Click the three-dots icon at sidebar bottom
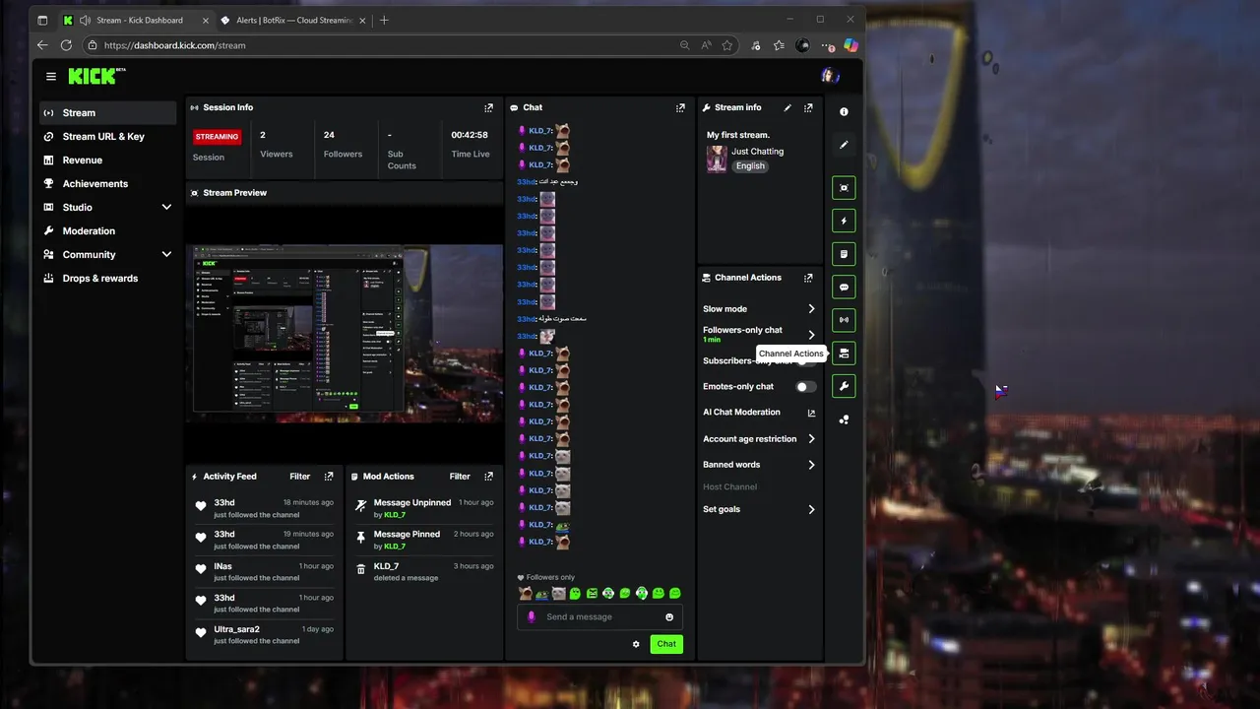Screen dimensions: 1260x709 tap(844, 419)
